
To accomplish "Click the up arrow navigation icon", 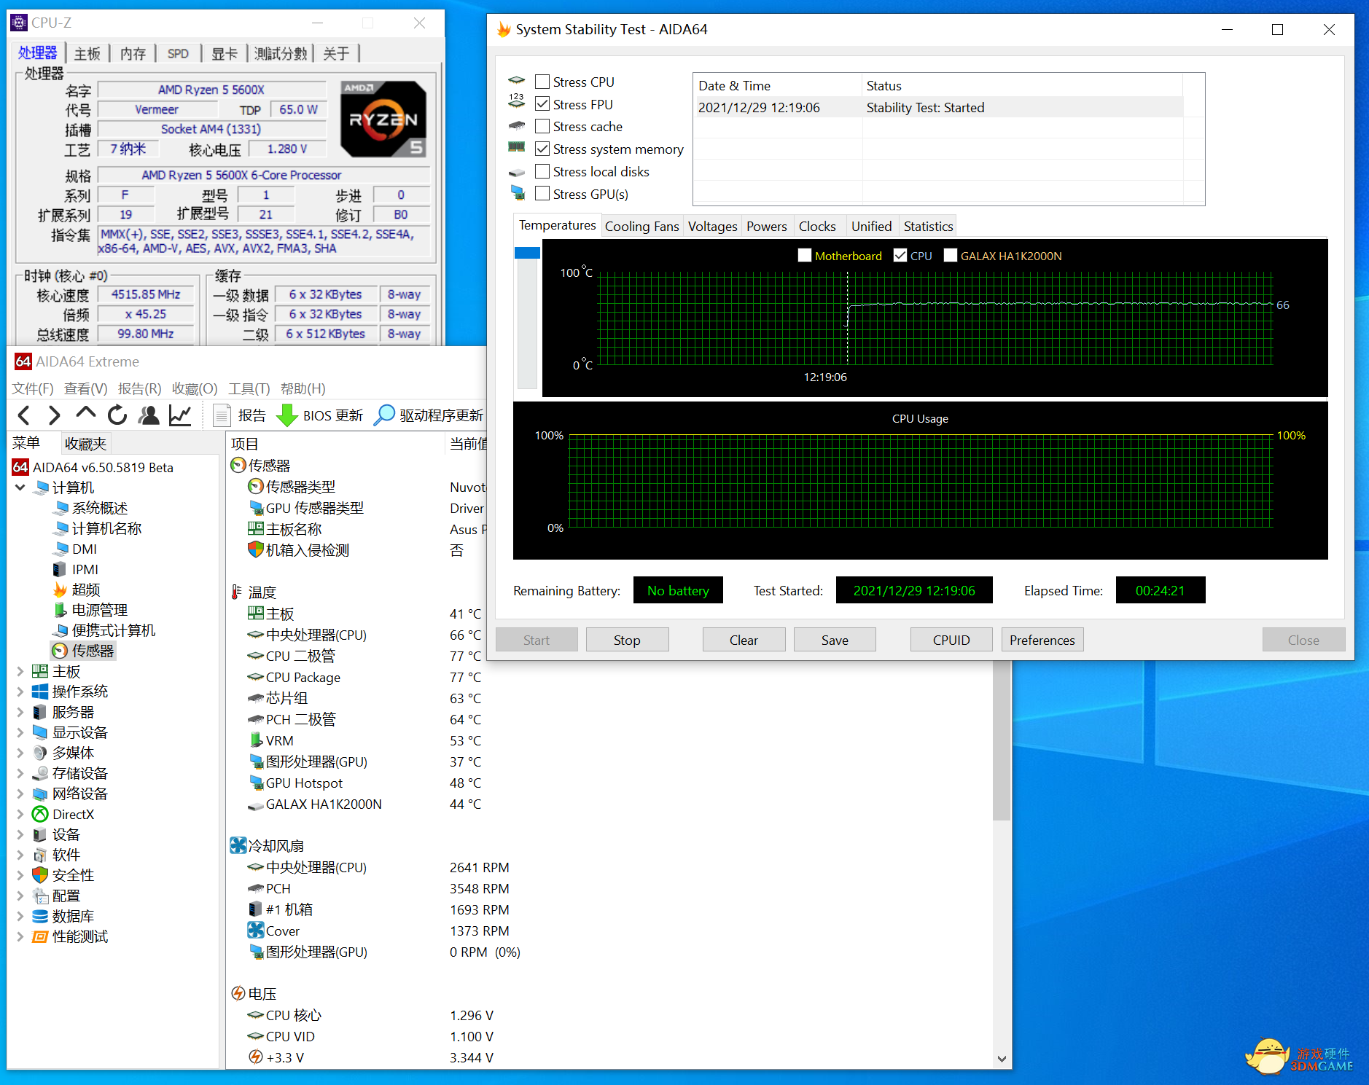I will (x=85, y=414).
